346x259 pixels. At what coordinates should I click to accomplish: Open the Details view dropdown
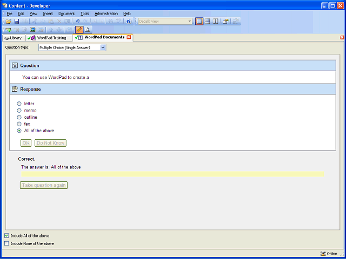click(190, 22)
